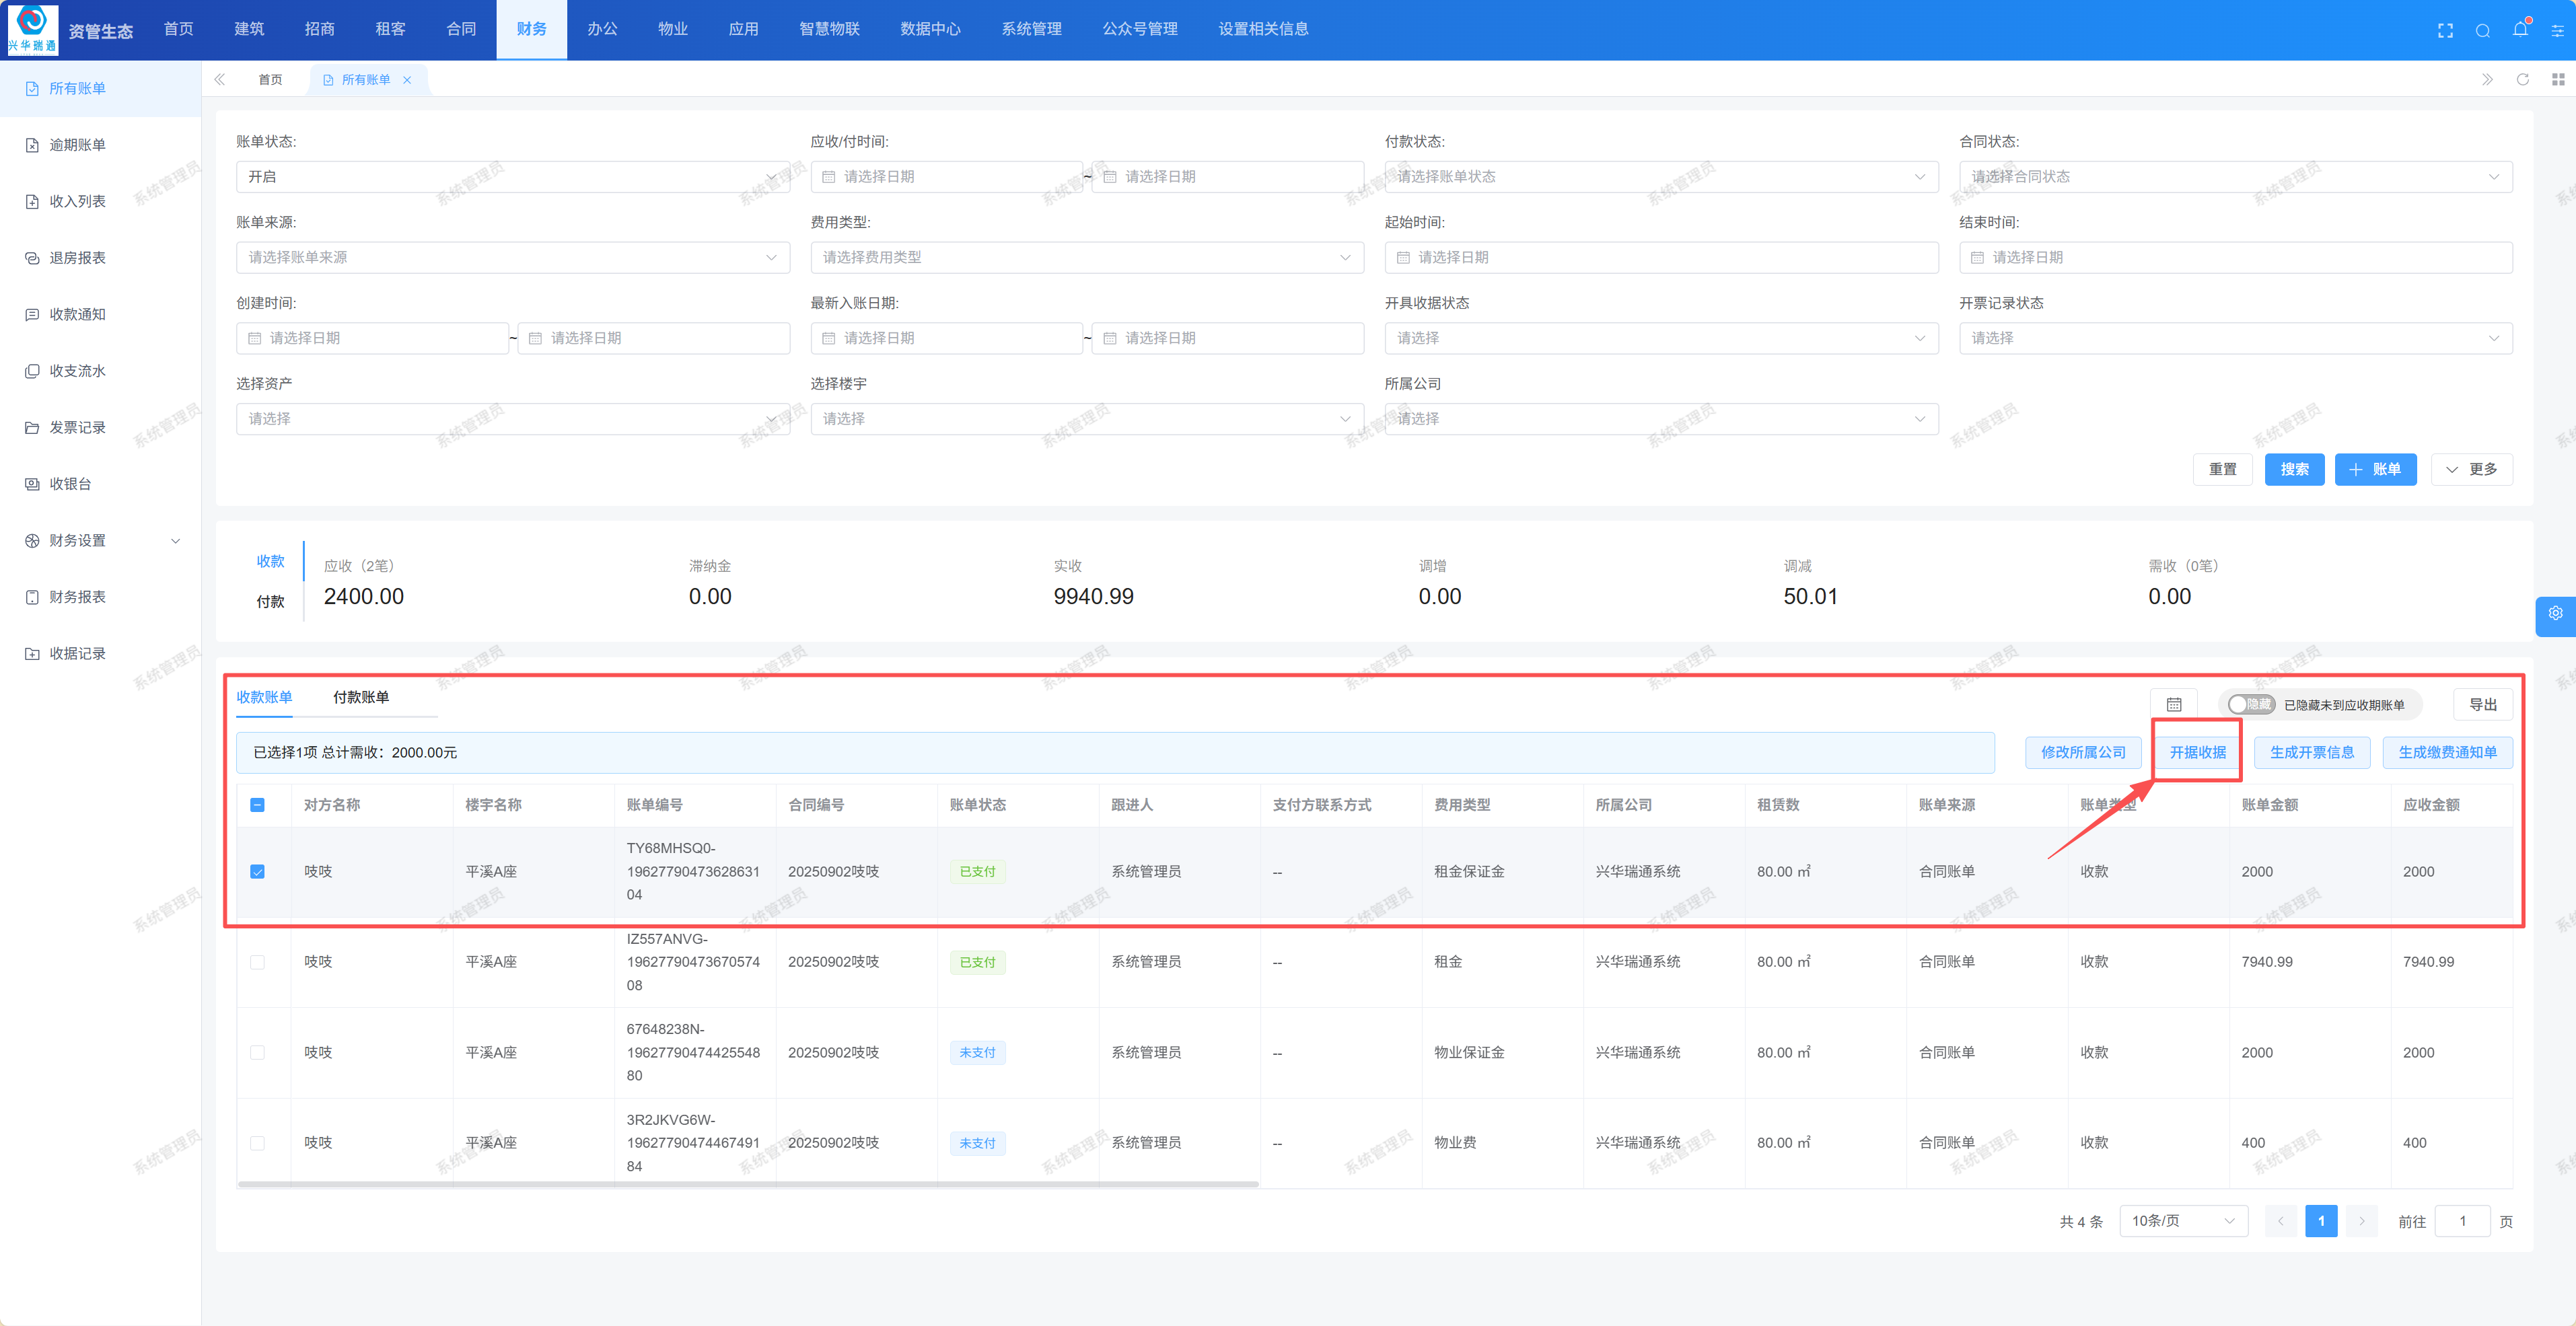
Task: Open the notification bell icon
Action: pyautogui.click(x=2520, y=30)
